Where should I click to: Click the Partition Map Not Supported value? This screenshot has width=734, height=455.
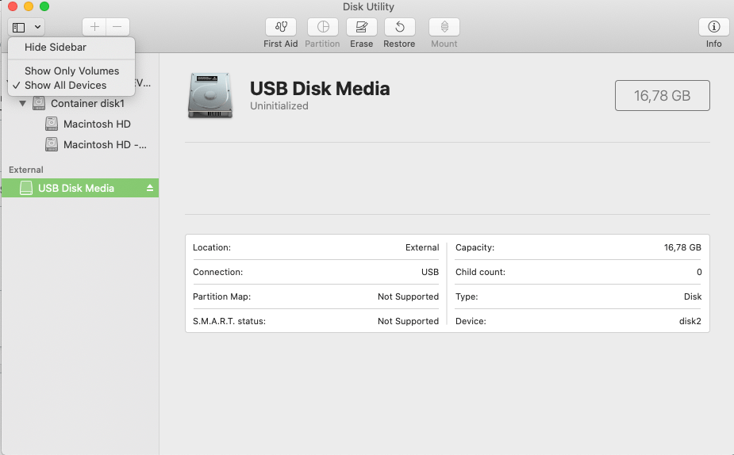pyautogui.click(x=408, y=296)
